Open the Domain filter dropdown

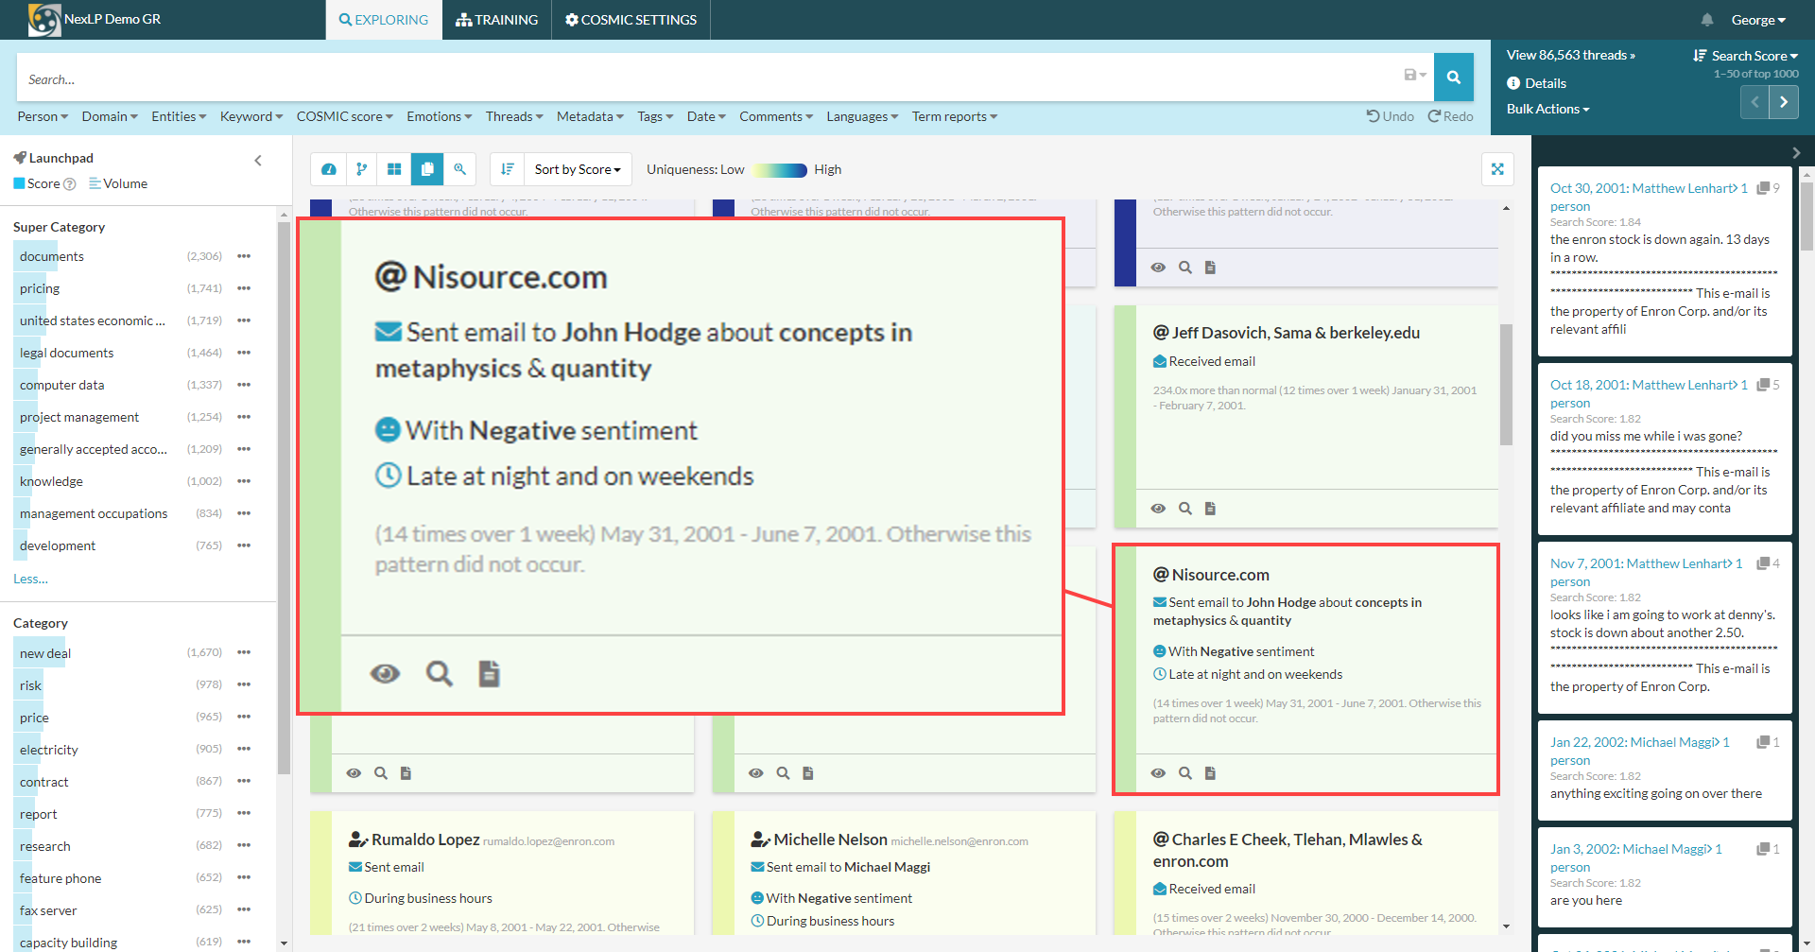(110, 116)
